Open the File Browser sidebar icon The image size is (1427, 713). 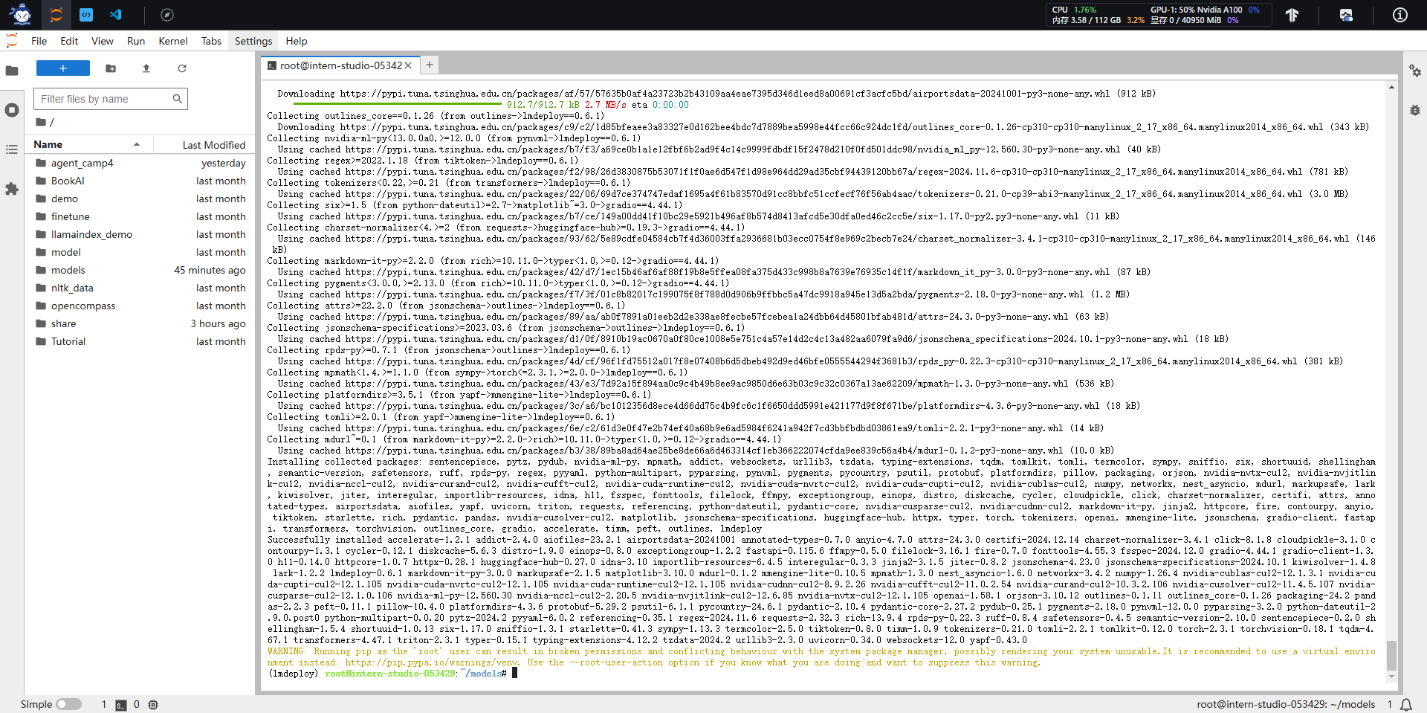12,71
